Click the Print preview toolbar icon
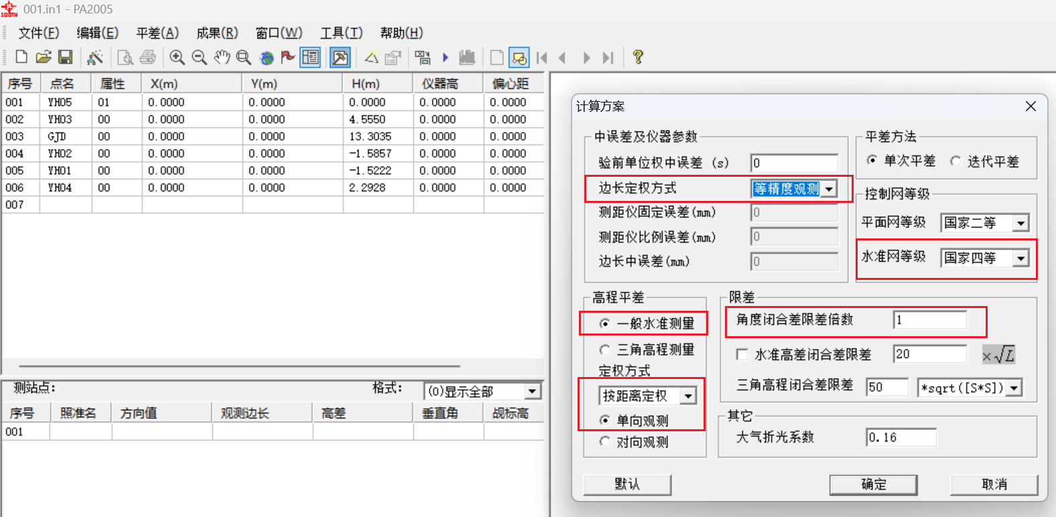This screenshot has height=517, width=1056. (125, 58)
